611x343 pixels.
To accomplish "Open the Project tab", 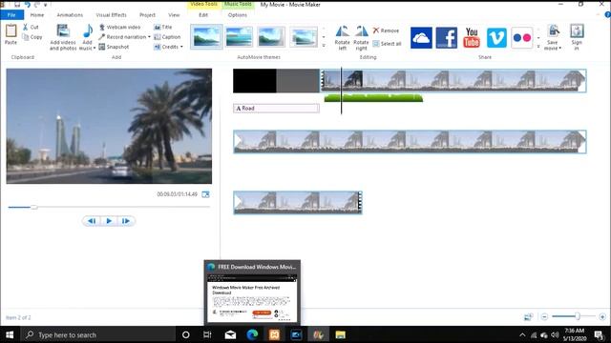I will (147, 15).
